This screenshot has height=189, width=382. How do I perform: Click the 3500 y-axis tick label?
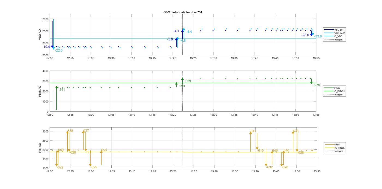[x=45, y=55]
